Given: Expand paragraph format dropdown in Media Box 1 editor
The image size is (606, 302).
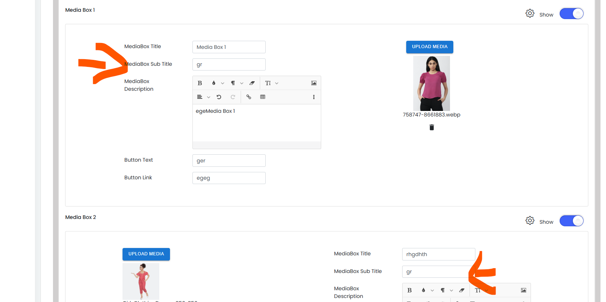Looking at the screenshot, I should pos(242,83).
